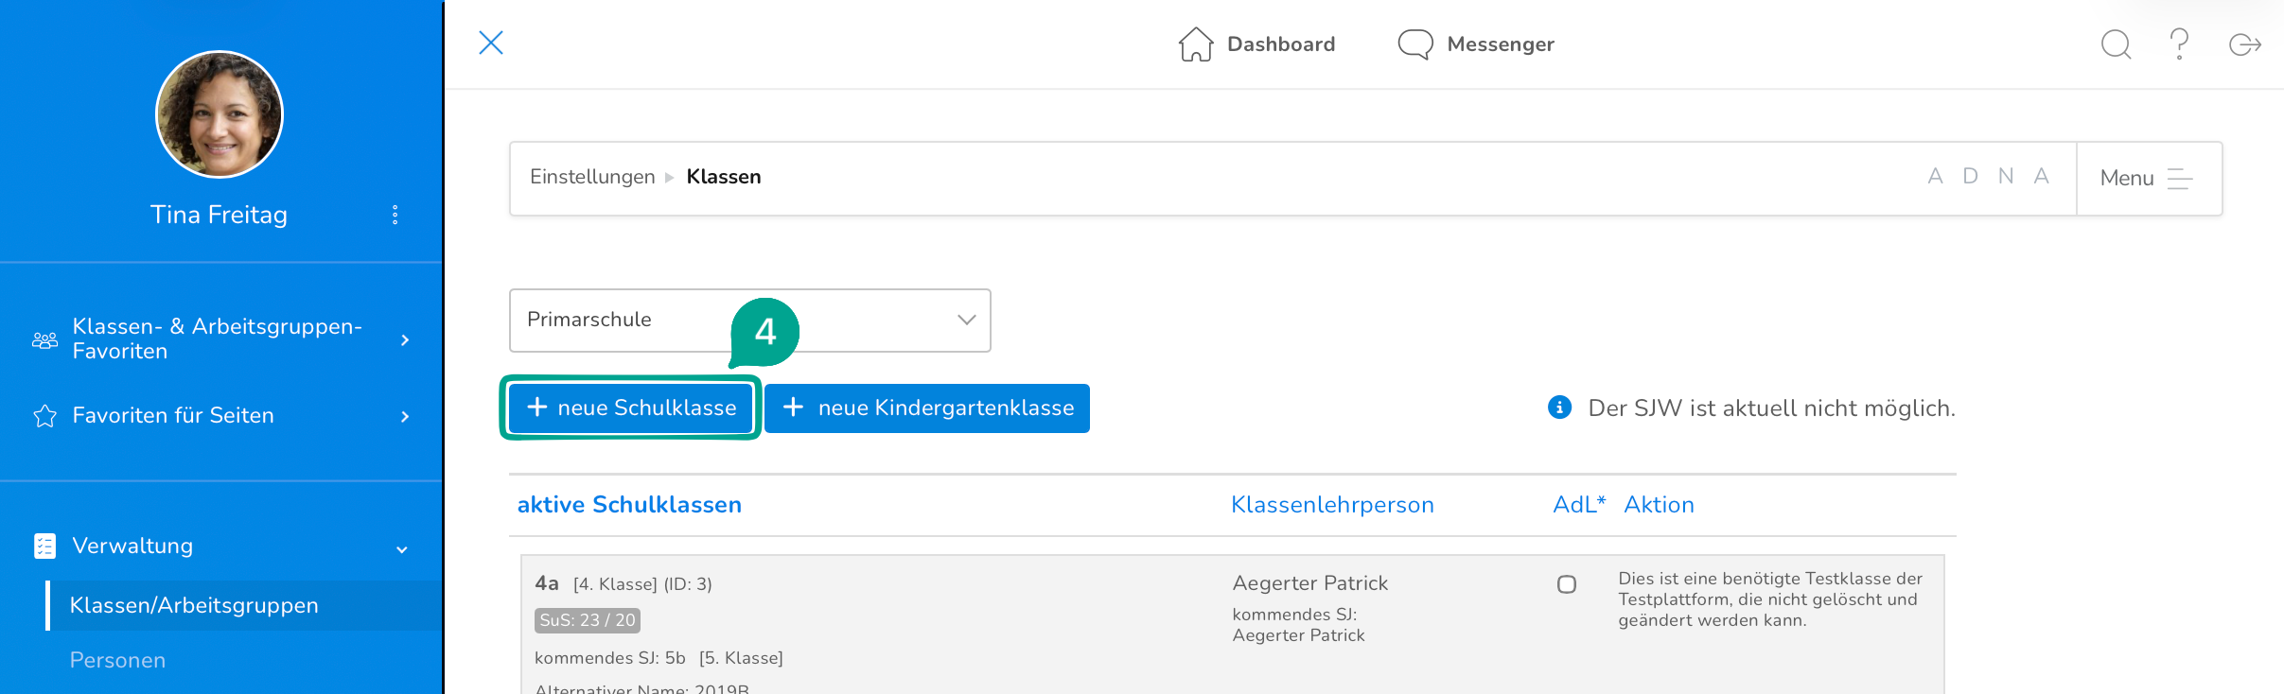Click the Messenger label in the top bar

(x=1501, y=44)
